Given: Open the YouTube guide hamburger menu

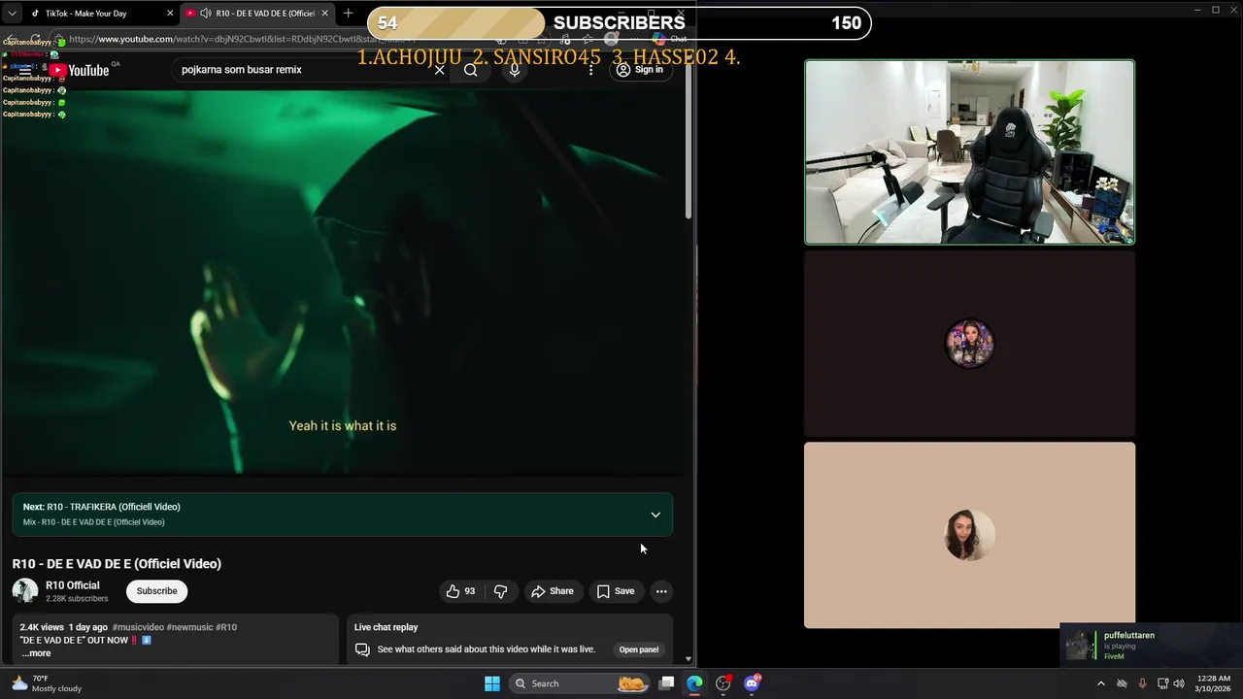Looking at the screenshot, I should pyautogui.click(x=25, y=70).
